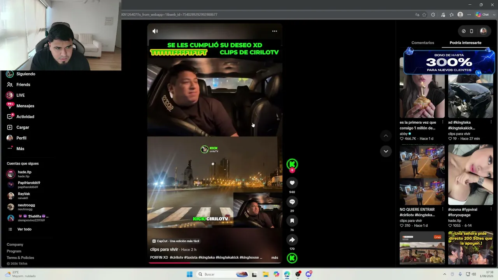The image size is (498, 280).
Task: Open the PapiHarold69 followed account
Action: coord(29,185)
